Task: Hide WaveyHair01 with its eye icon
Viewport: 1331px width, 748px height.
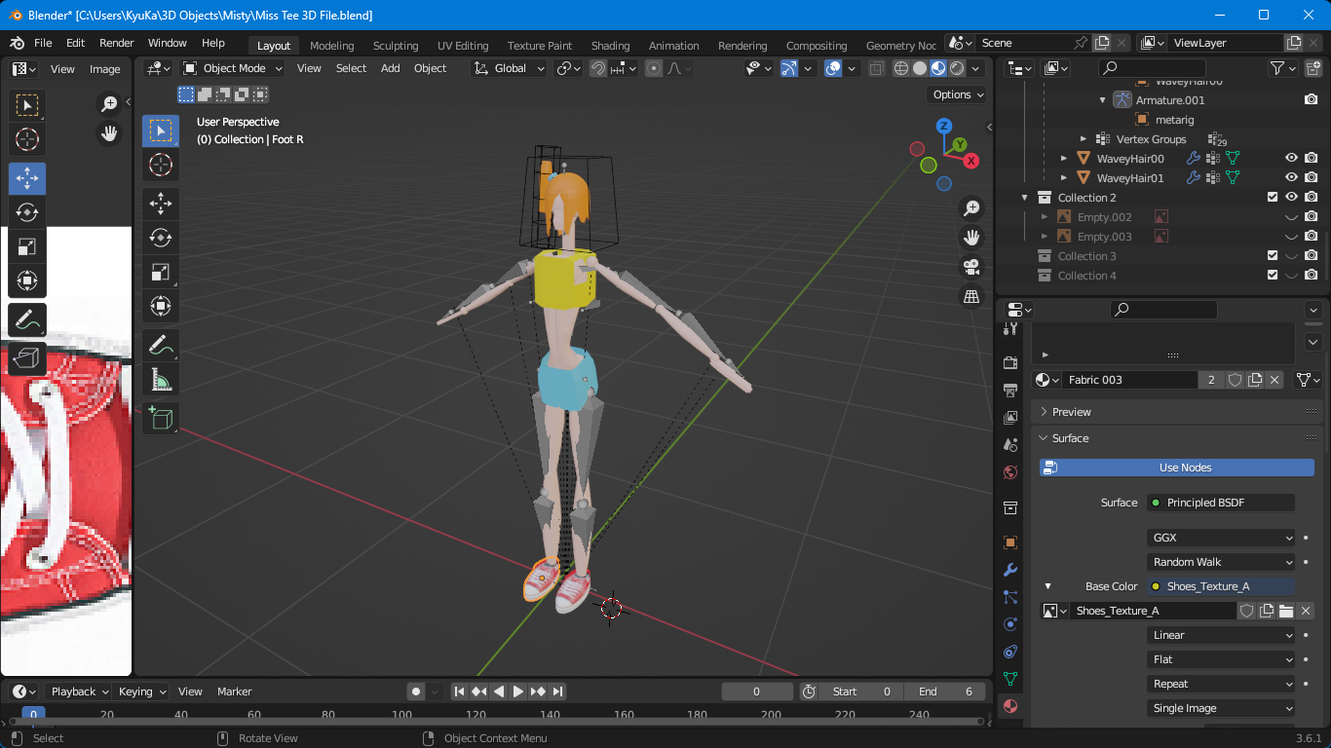Action: click(1291, 177)
